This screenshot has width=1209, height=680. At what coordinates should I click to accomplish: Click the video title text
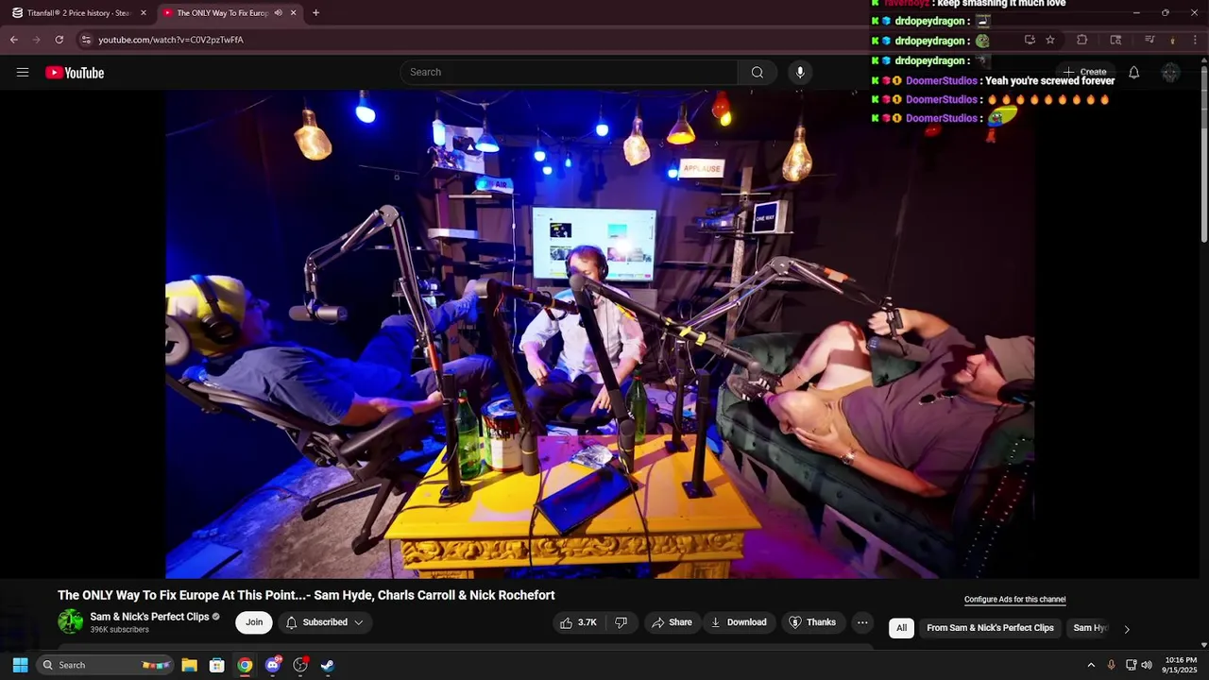[x=306, y=595]
